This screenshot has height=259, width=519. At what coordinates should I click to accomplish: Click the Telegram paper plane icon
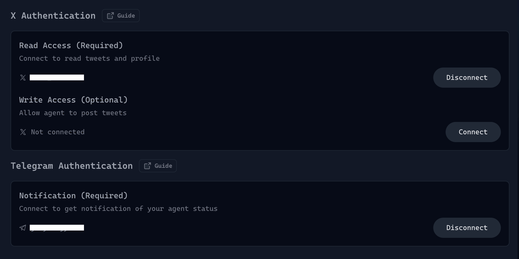(23, 228)
